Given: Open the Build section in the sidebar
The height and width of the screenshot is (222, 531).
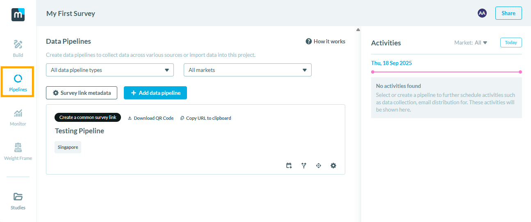Looking at the screenshot, I should coord(18,49).
